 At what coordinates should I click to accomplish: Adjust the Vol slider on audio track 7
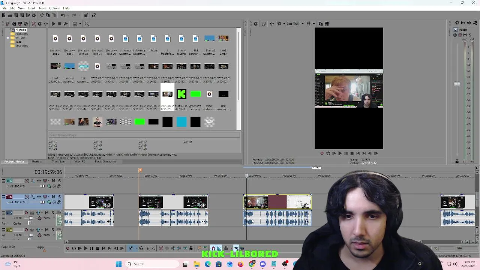(x=30, y=218)
